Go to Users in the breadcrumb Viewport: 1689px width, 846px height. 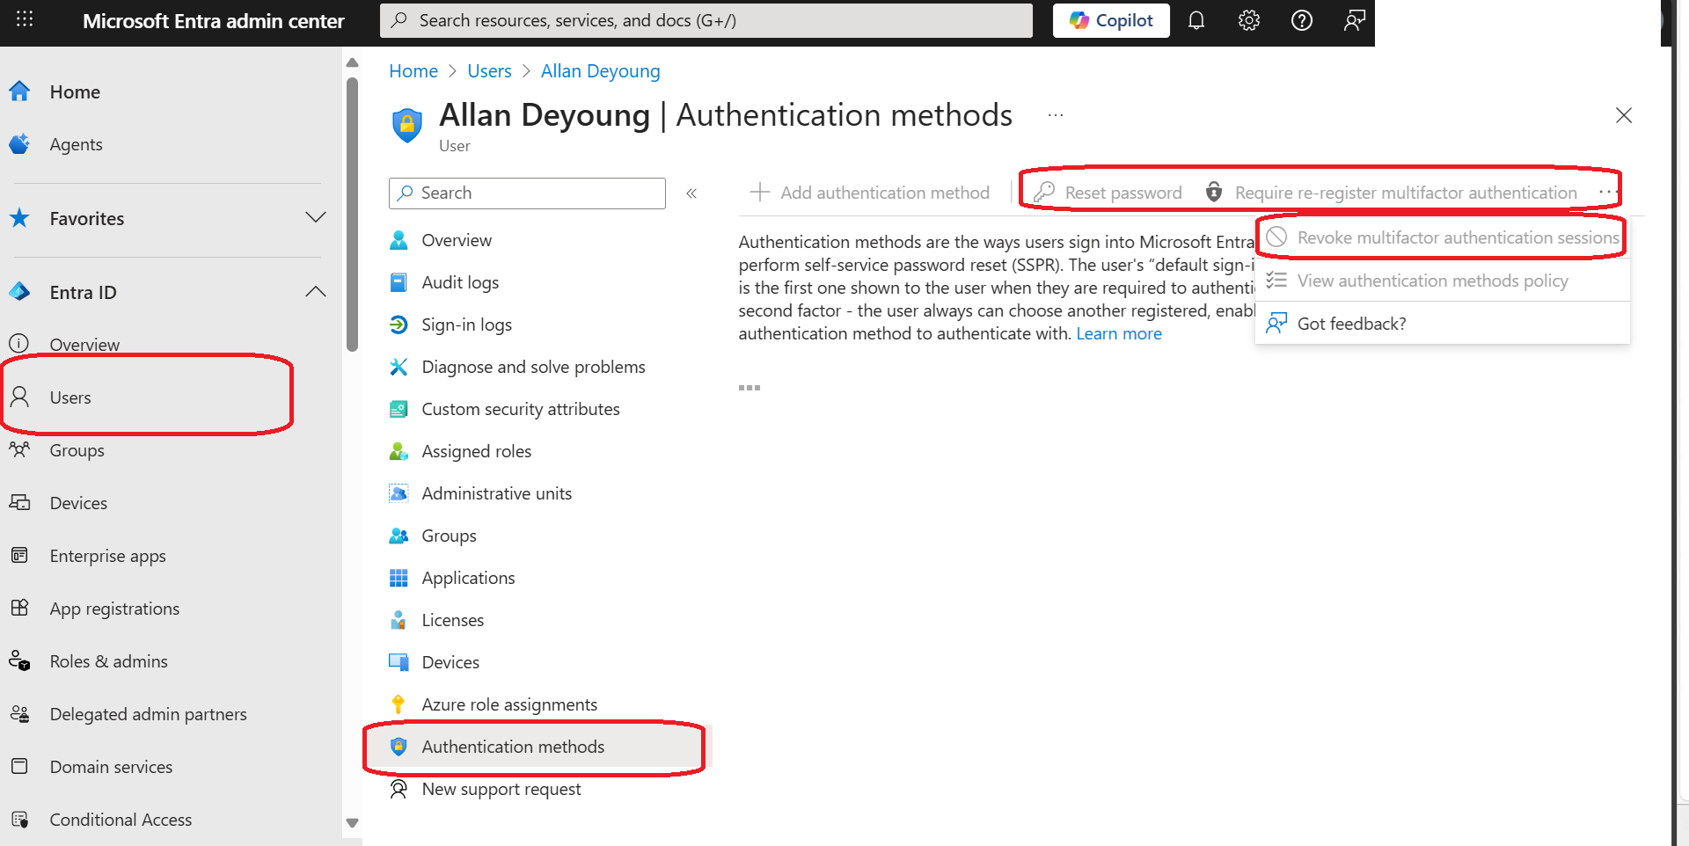(489, 71)
